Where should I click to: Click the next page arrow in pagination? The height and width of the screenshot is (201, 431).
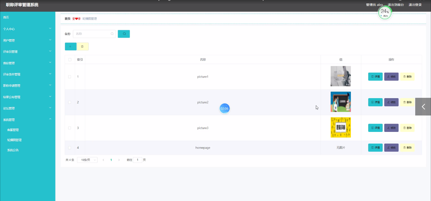[x=119, y=160]
